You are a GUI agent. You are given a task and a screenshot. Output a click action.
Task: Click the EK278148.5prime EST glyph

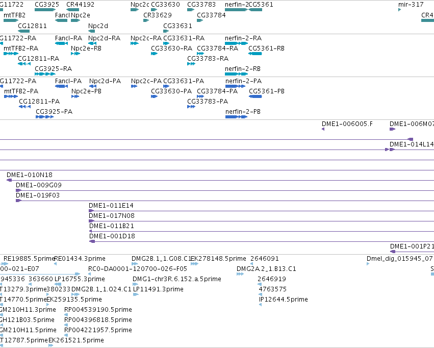[195, 264]
